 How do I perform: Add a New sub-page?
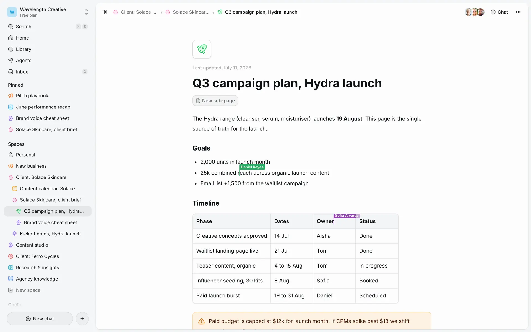click(x=215, y=101)
